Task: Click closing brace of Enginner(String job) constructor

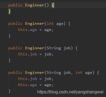Action: click(10, 60)
